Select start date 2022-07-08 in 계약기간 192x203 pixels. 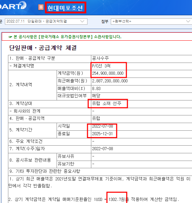102,126
